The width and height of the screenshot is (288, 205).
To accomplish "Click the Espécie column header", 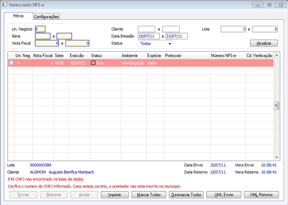I will click(x=155, y=55).
